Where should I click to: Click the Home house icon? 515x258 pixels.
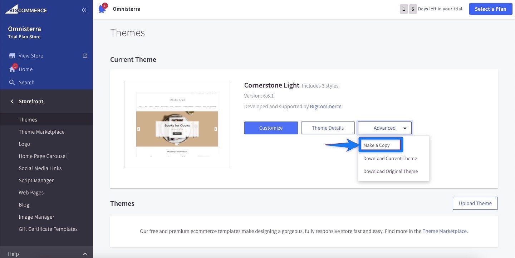coord(12,69)
